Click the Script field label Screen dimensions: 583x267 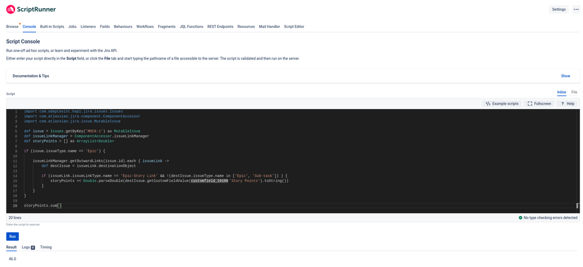tap(11, 94)
